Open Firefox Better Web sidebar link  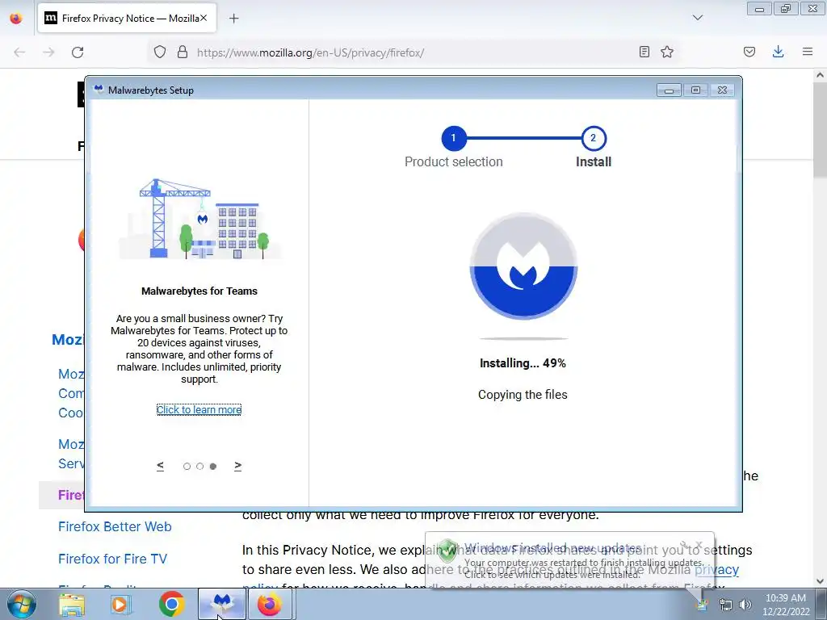tap(115, 526)
